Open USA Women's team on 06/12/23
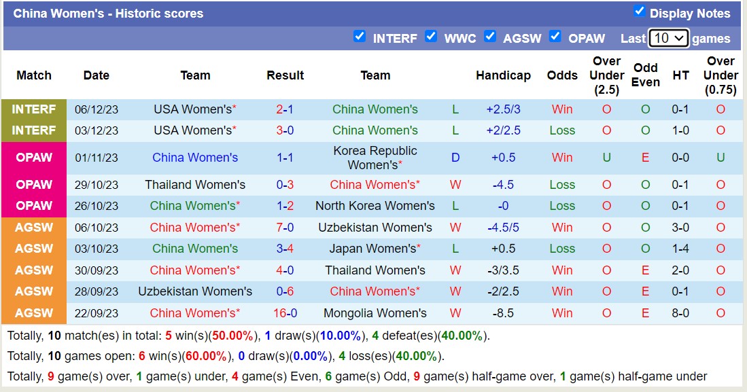Image resolution: width=747 pixels, height=392 pixels. click(192, 109)
